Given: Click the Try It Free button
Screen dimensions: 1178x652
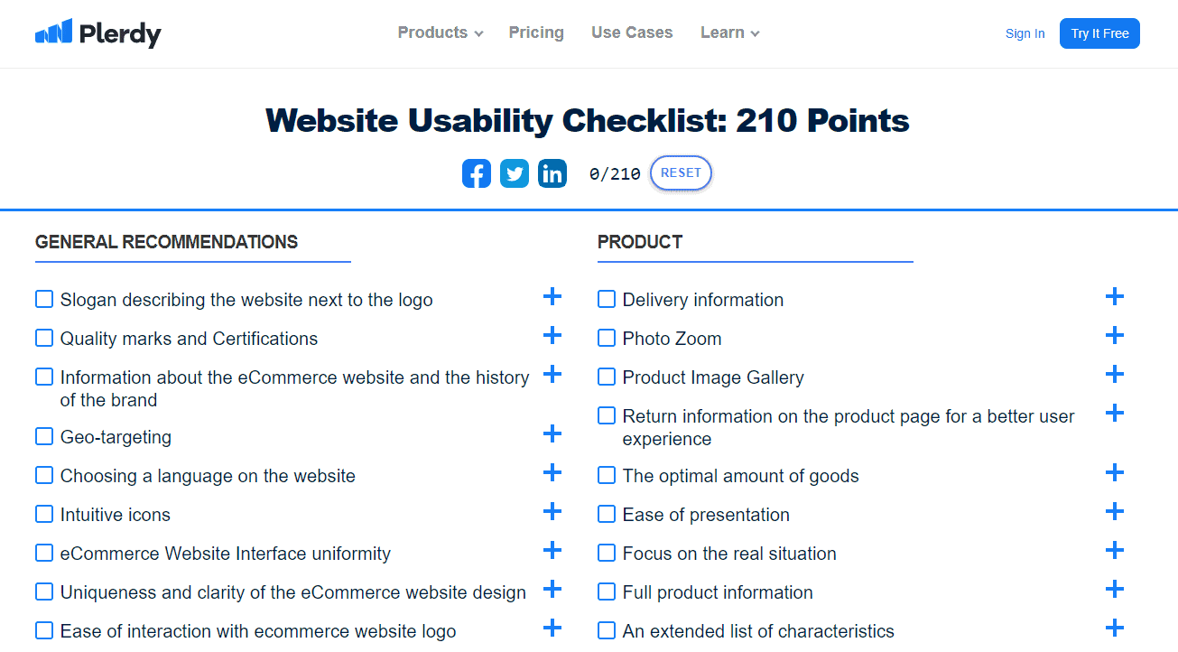Looking at the screenshot, I should [1099, 33].
